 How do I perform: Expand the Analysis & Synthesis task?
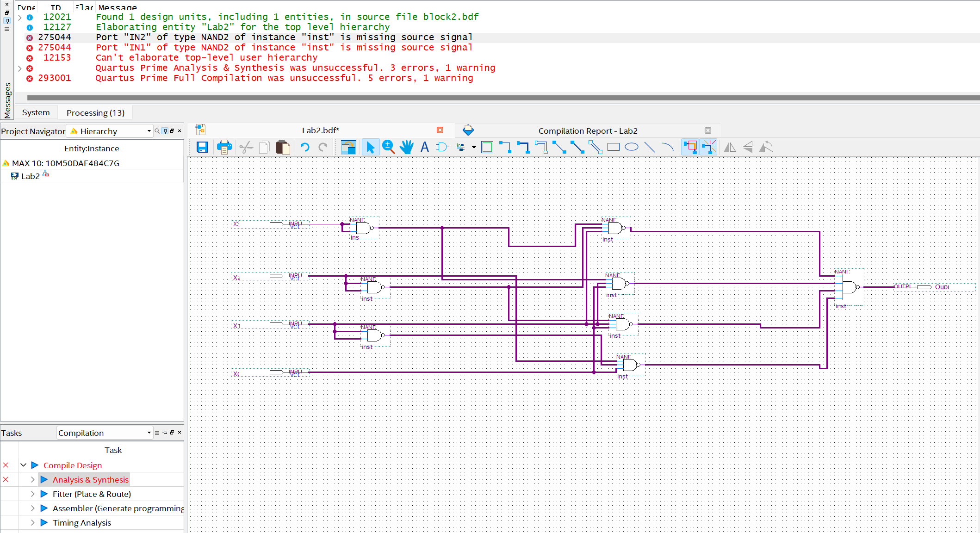point(32,480)
